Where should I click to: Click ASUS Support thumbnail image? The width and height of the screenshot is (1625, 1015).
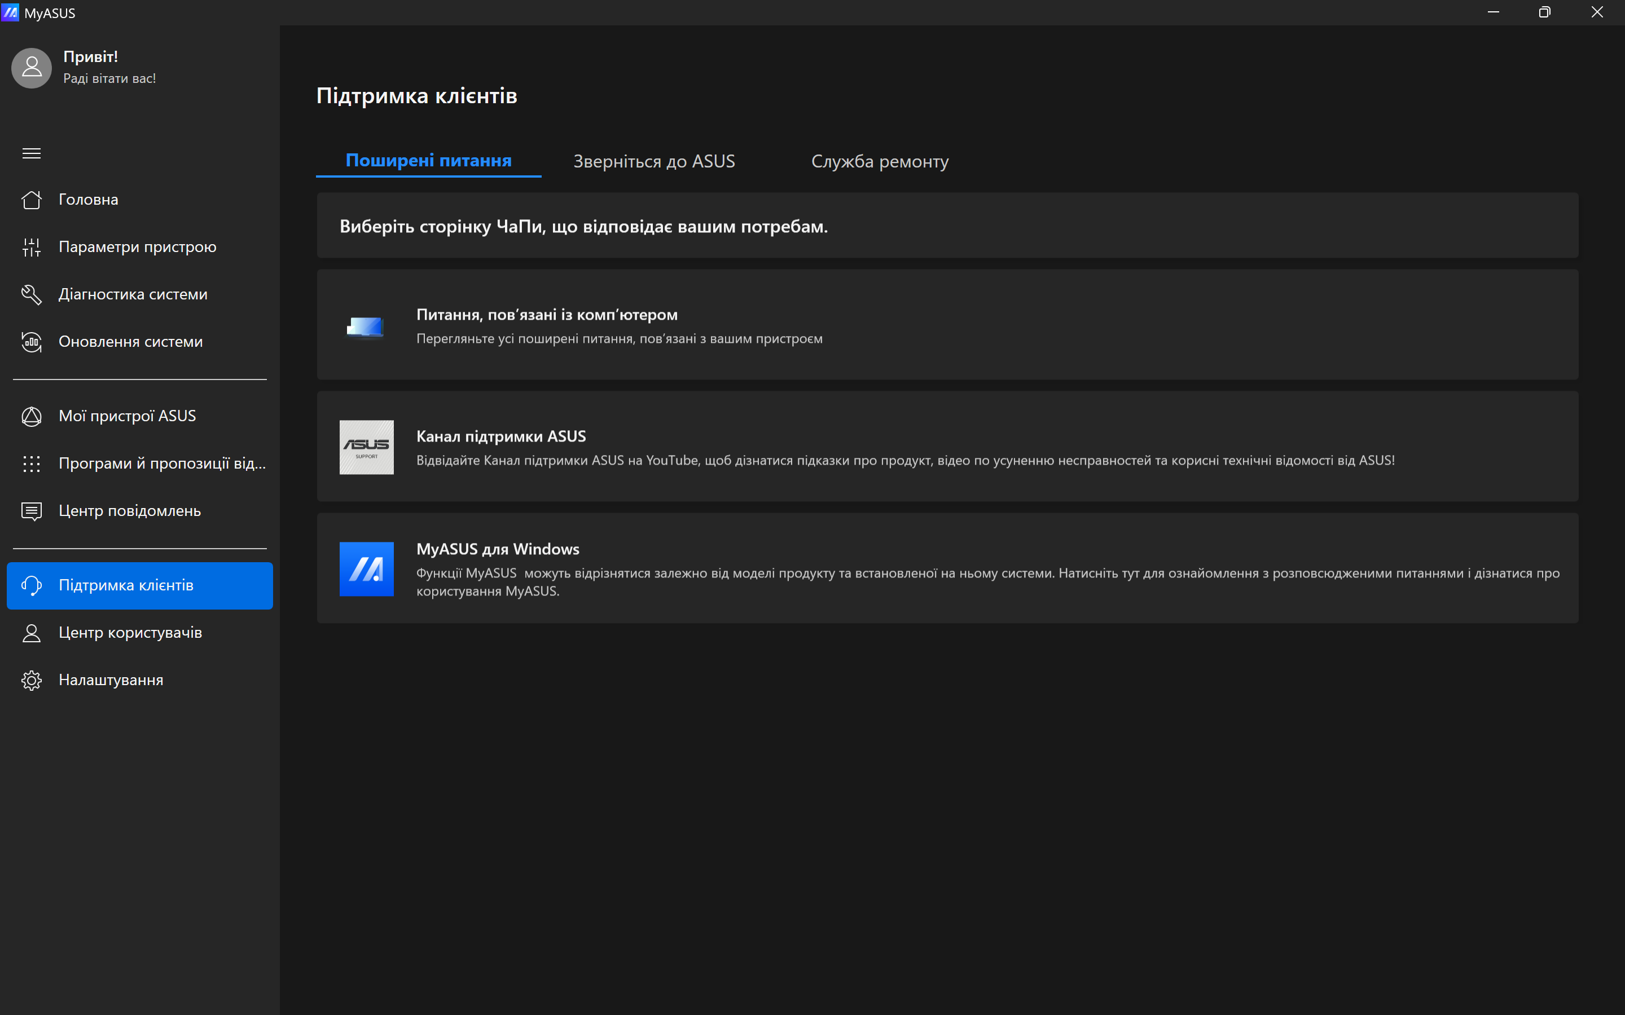coord(366,447)
